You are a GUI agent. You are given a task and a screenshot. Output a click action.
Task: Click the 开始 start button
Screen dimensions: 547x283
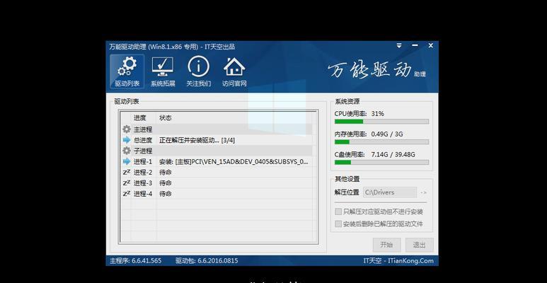coord(386,245)
